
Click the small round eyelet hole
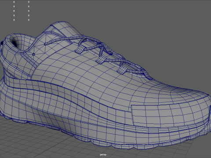point(33,54)
